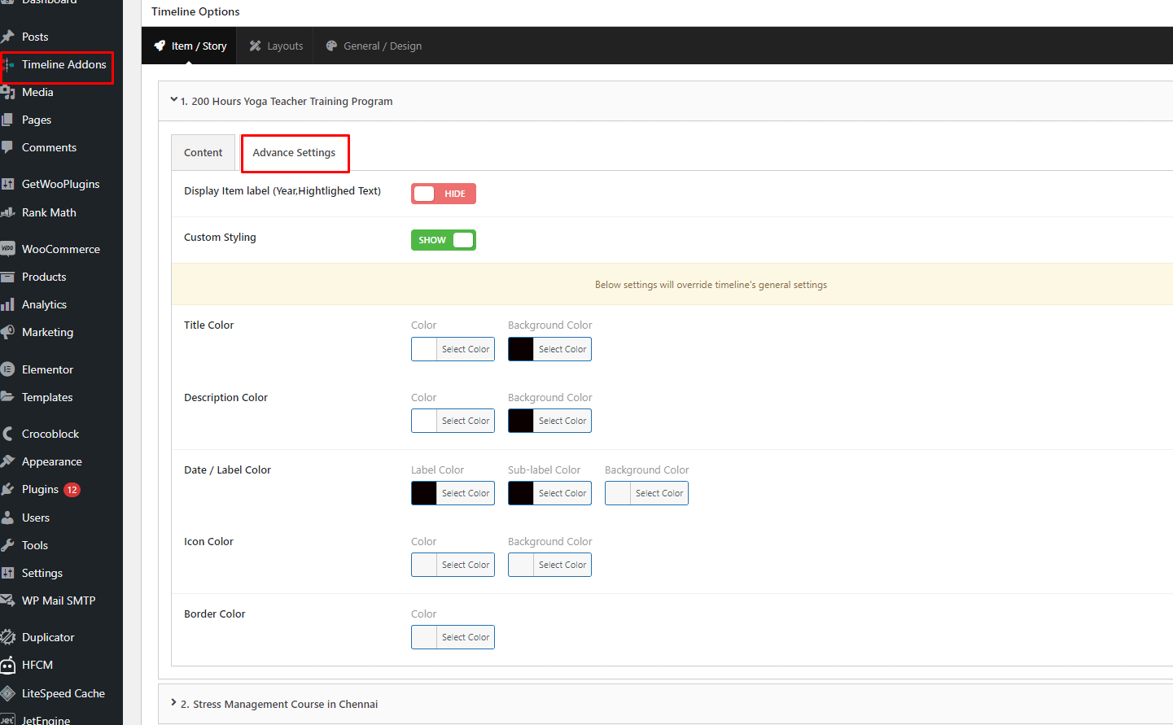Image resolution: width=1173 pixels, height=725 pixels.
Task: Click the Tools wrench icon
Action: [7, 545]
